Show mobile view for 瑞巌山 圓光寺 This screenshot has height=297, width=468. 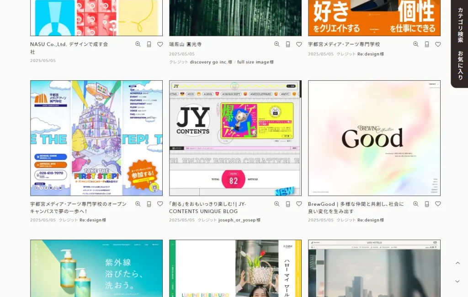288,44
